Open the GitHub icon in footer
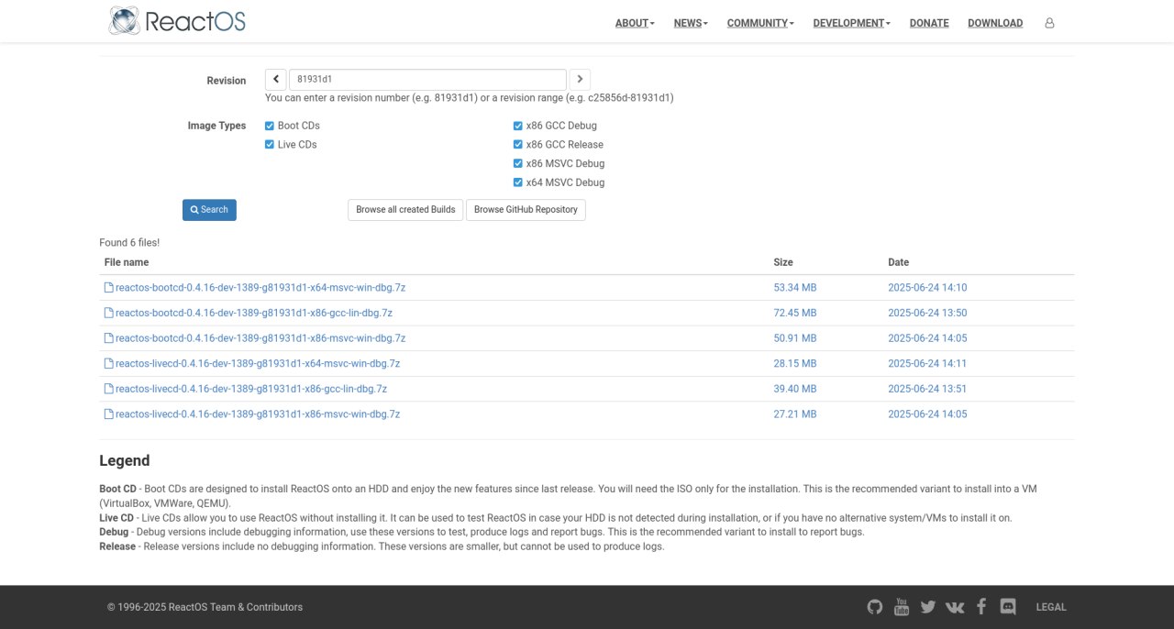1174x629 pixels. [x=875, y=606]
